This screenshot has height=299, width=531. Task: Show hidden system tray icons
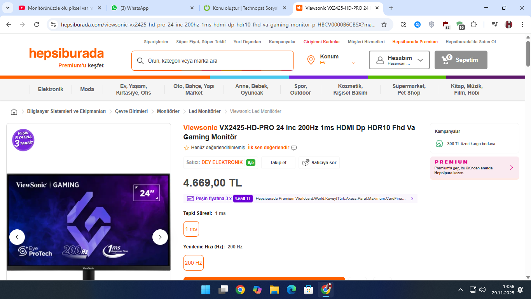[461, 290]
